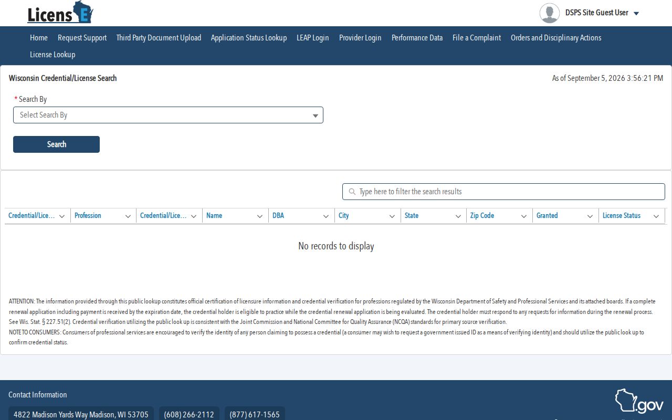Open File a Complaint
672x420 pixels.
tap(477, 38)
